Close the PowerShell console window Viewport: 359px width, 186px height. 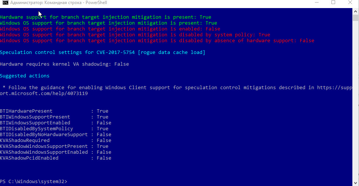click(x=351, y=3)
